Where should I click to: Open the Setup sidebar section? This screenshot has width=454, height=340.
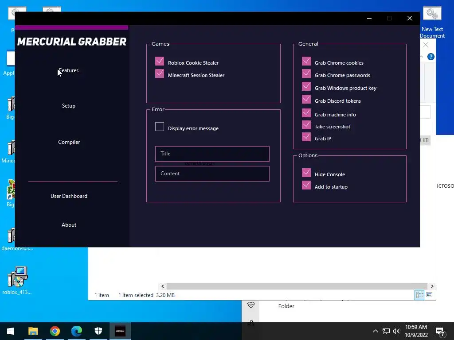tap(69, 106)
